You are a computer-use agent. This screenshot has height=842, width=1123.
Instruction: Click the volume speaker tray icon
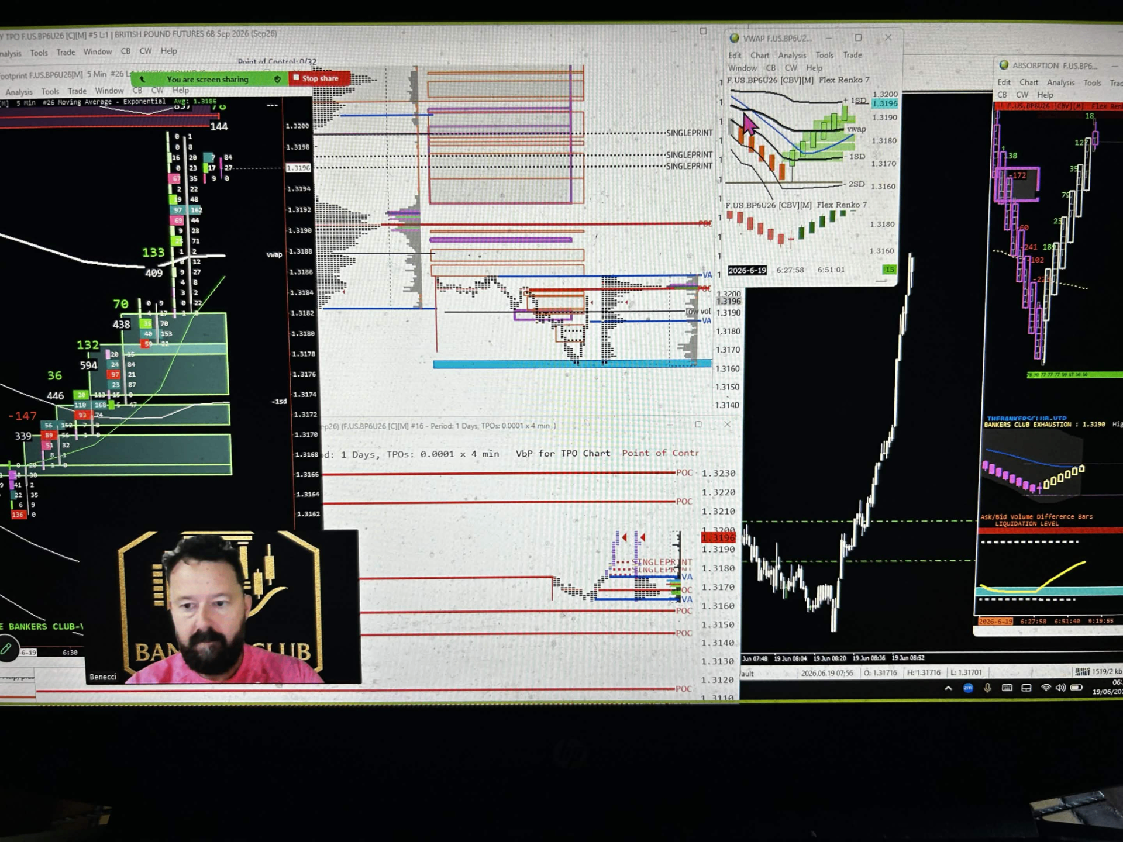(1060, 688)
